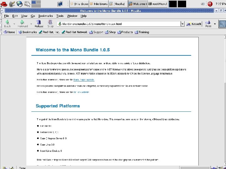Open the Edit menu
Image resolution: width=226 pixels, height=169 pixels.
pyautogui.click(x=15, y=16)
